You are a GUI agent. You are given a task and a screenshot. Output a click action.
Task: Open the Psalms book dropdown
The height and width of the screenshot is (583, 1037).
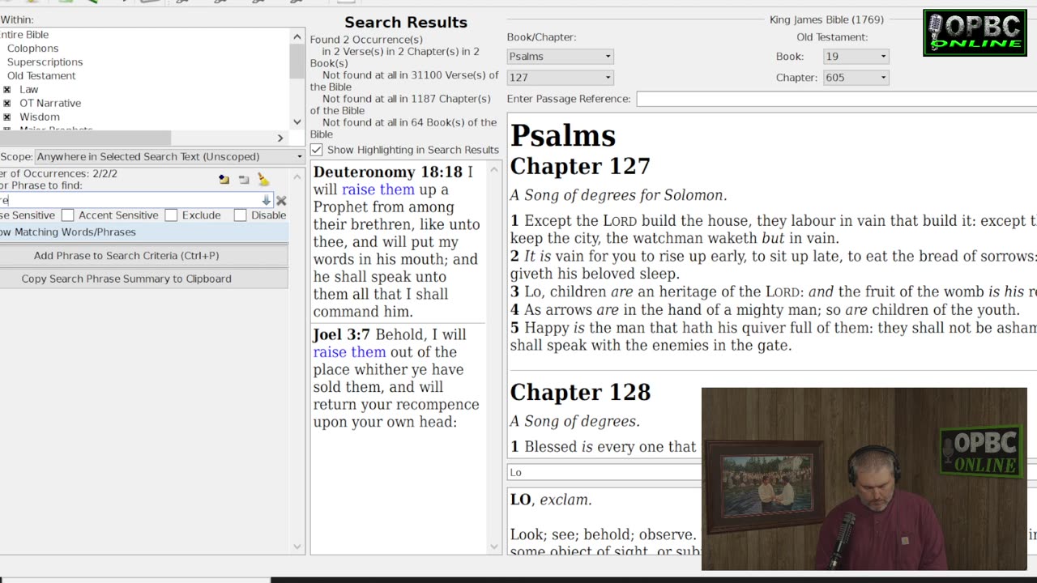(560, 57)
